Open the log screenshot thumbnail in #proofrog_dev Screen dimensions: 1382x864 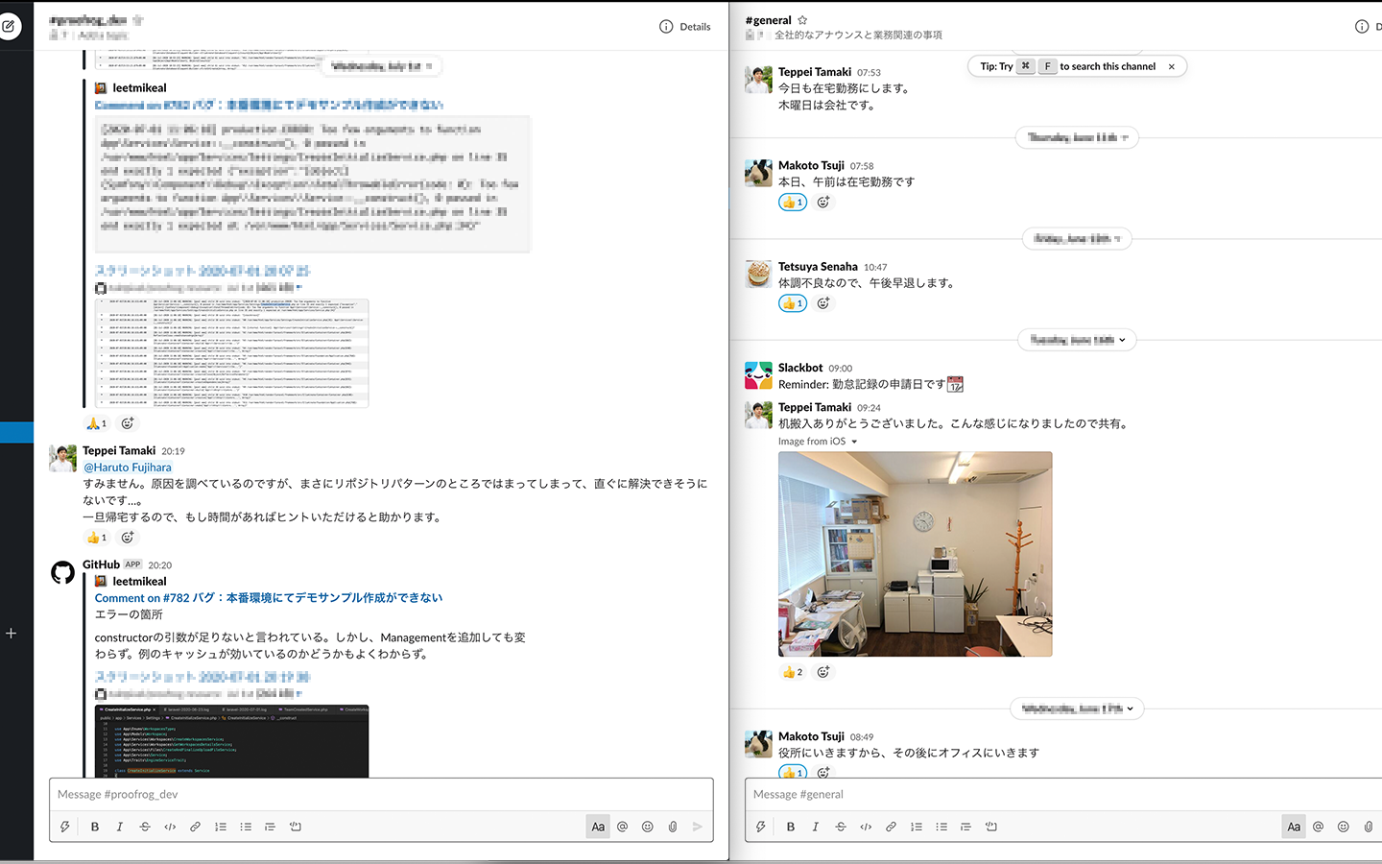tap(231, 353)
